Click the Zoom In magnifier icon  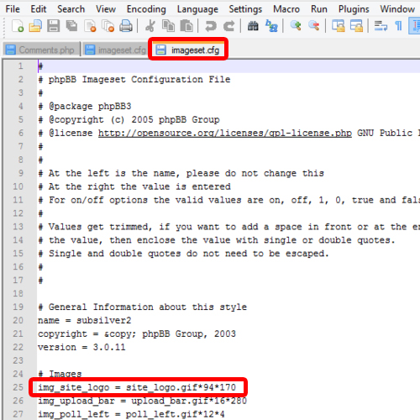point(296,26)
